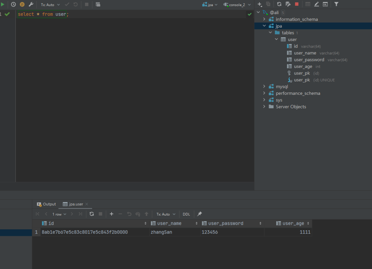Refresh the database tree
372x269 pixels.
279,4
